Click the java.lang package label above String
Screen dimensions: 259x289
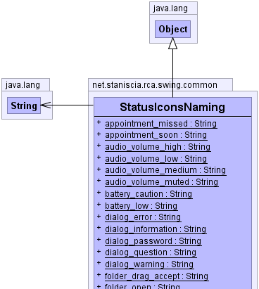point(23,85)
